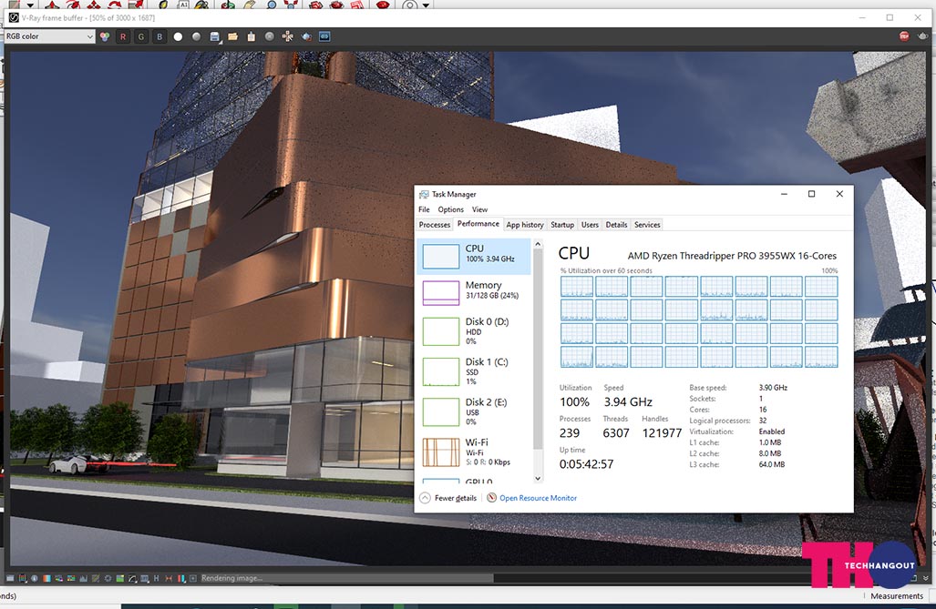The image size is (936, 609).
Task: Select CPU in the performance sidebar
Action: (473, 256)
